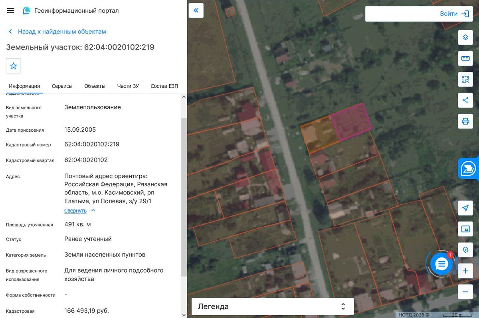Print the map
The width and height of the screenshot is (479, 318).
click(x=465, y=121)
